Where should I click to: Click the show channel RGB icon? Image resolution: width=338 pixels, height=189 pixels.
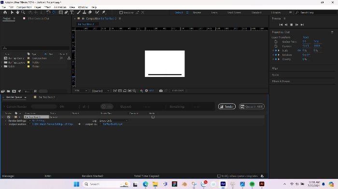pyautogui.click(x=141, y=90)
